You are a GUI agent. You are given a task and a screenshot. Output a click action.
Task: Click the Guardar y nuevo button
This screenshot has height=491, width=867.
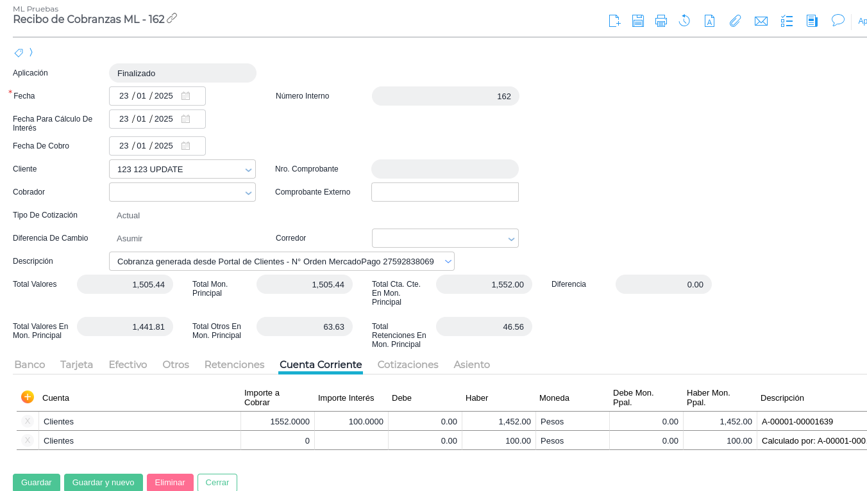point(103,482)
